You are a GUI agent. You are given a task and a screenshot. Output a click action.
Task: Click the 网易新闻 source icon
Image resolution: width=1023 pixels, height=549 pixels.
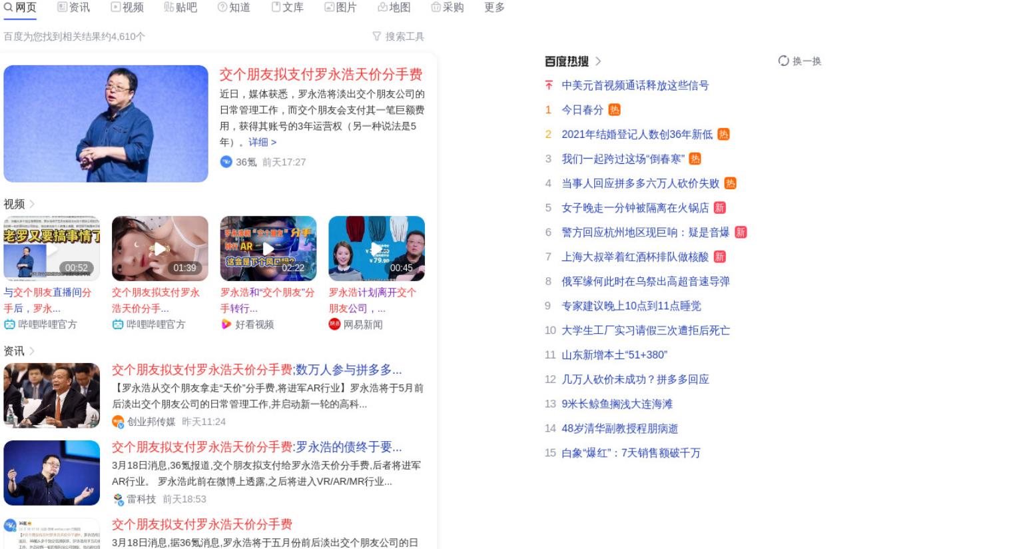tap(334, 324)
